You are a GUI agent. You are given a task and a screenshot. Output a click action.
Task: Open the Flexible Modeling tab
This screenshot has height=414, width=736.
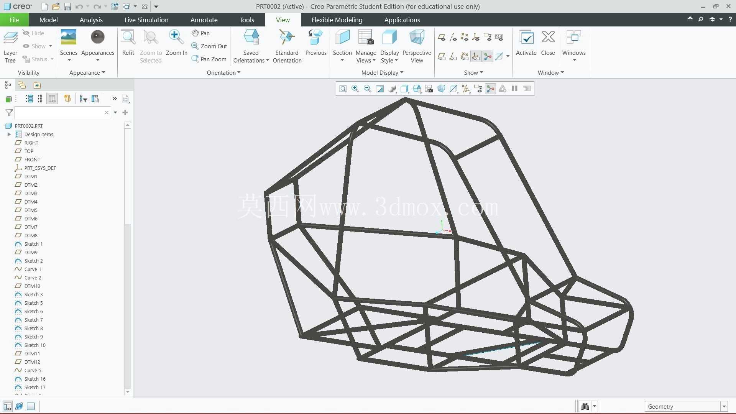point(337,20)
